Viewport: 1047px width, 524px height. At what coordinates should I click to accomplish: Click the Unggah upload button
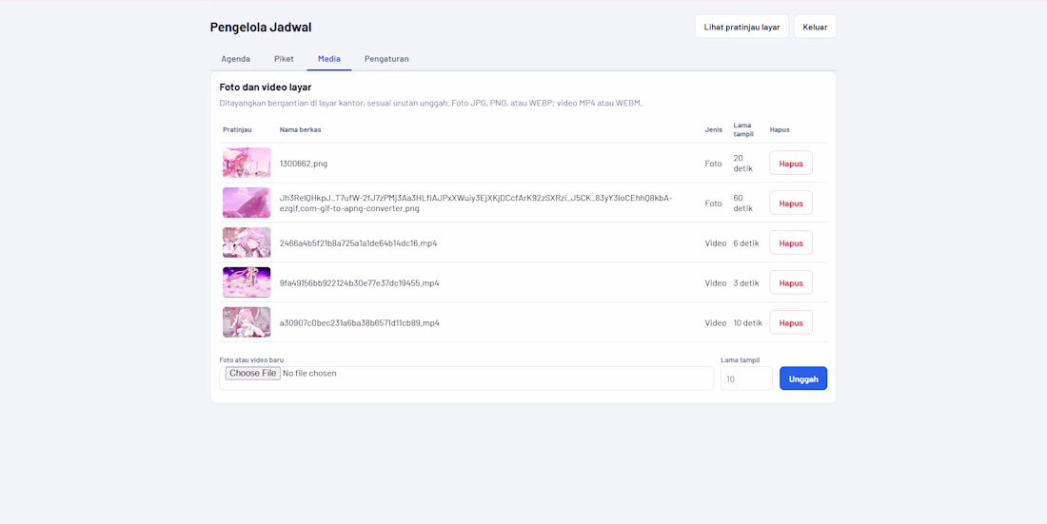(x=803, y=378)
